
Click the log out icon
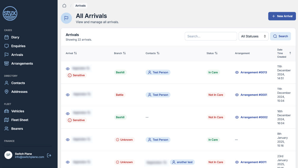pyautogui.click(x=49, y=155)
